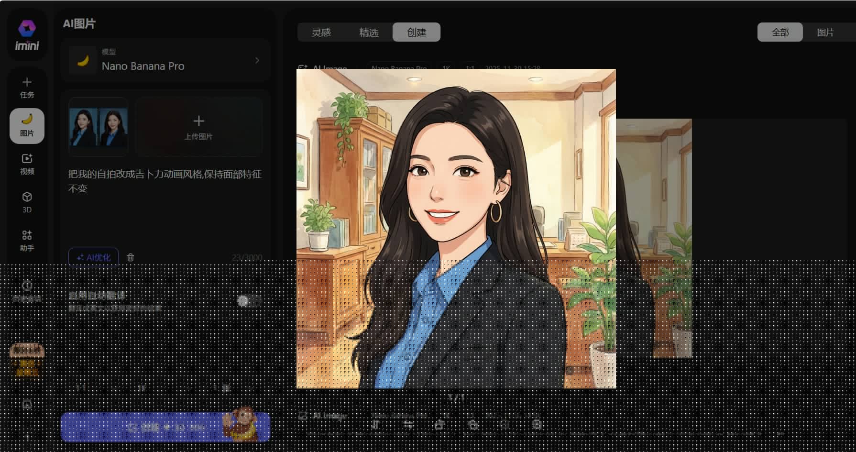Toggle the auto-translate switch
The width and height of the screenshot is (856, 452).
pos(249,301)
